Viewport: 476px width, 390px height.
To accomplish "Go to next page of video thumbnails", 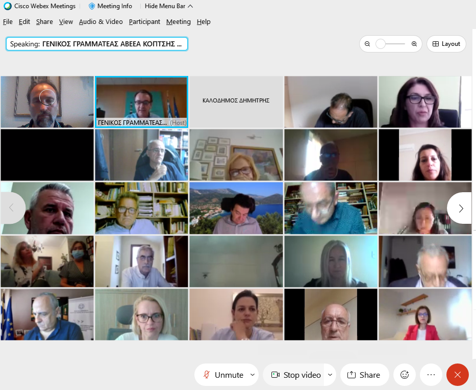I will pyautogui.click(x=461, y=208).
